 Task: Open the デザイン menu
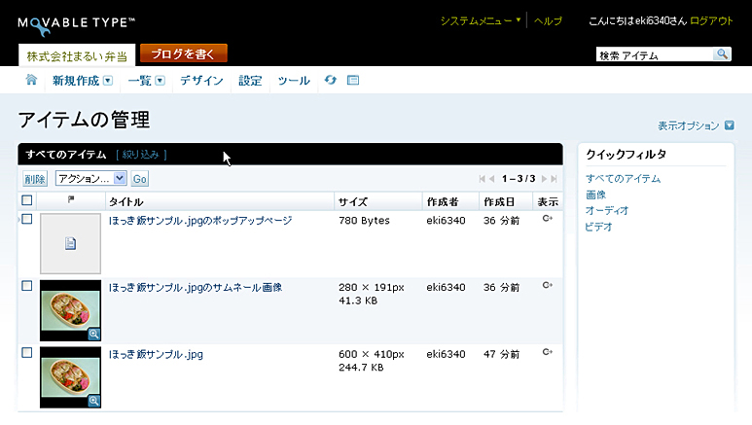pos(201,81)
